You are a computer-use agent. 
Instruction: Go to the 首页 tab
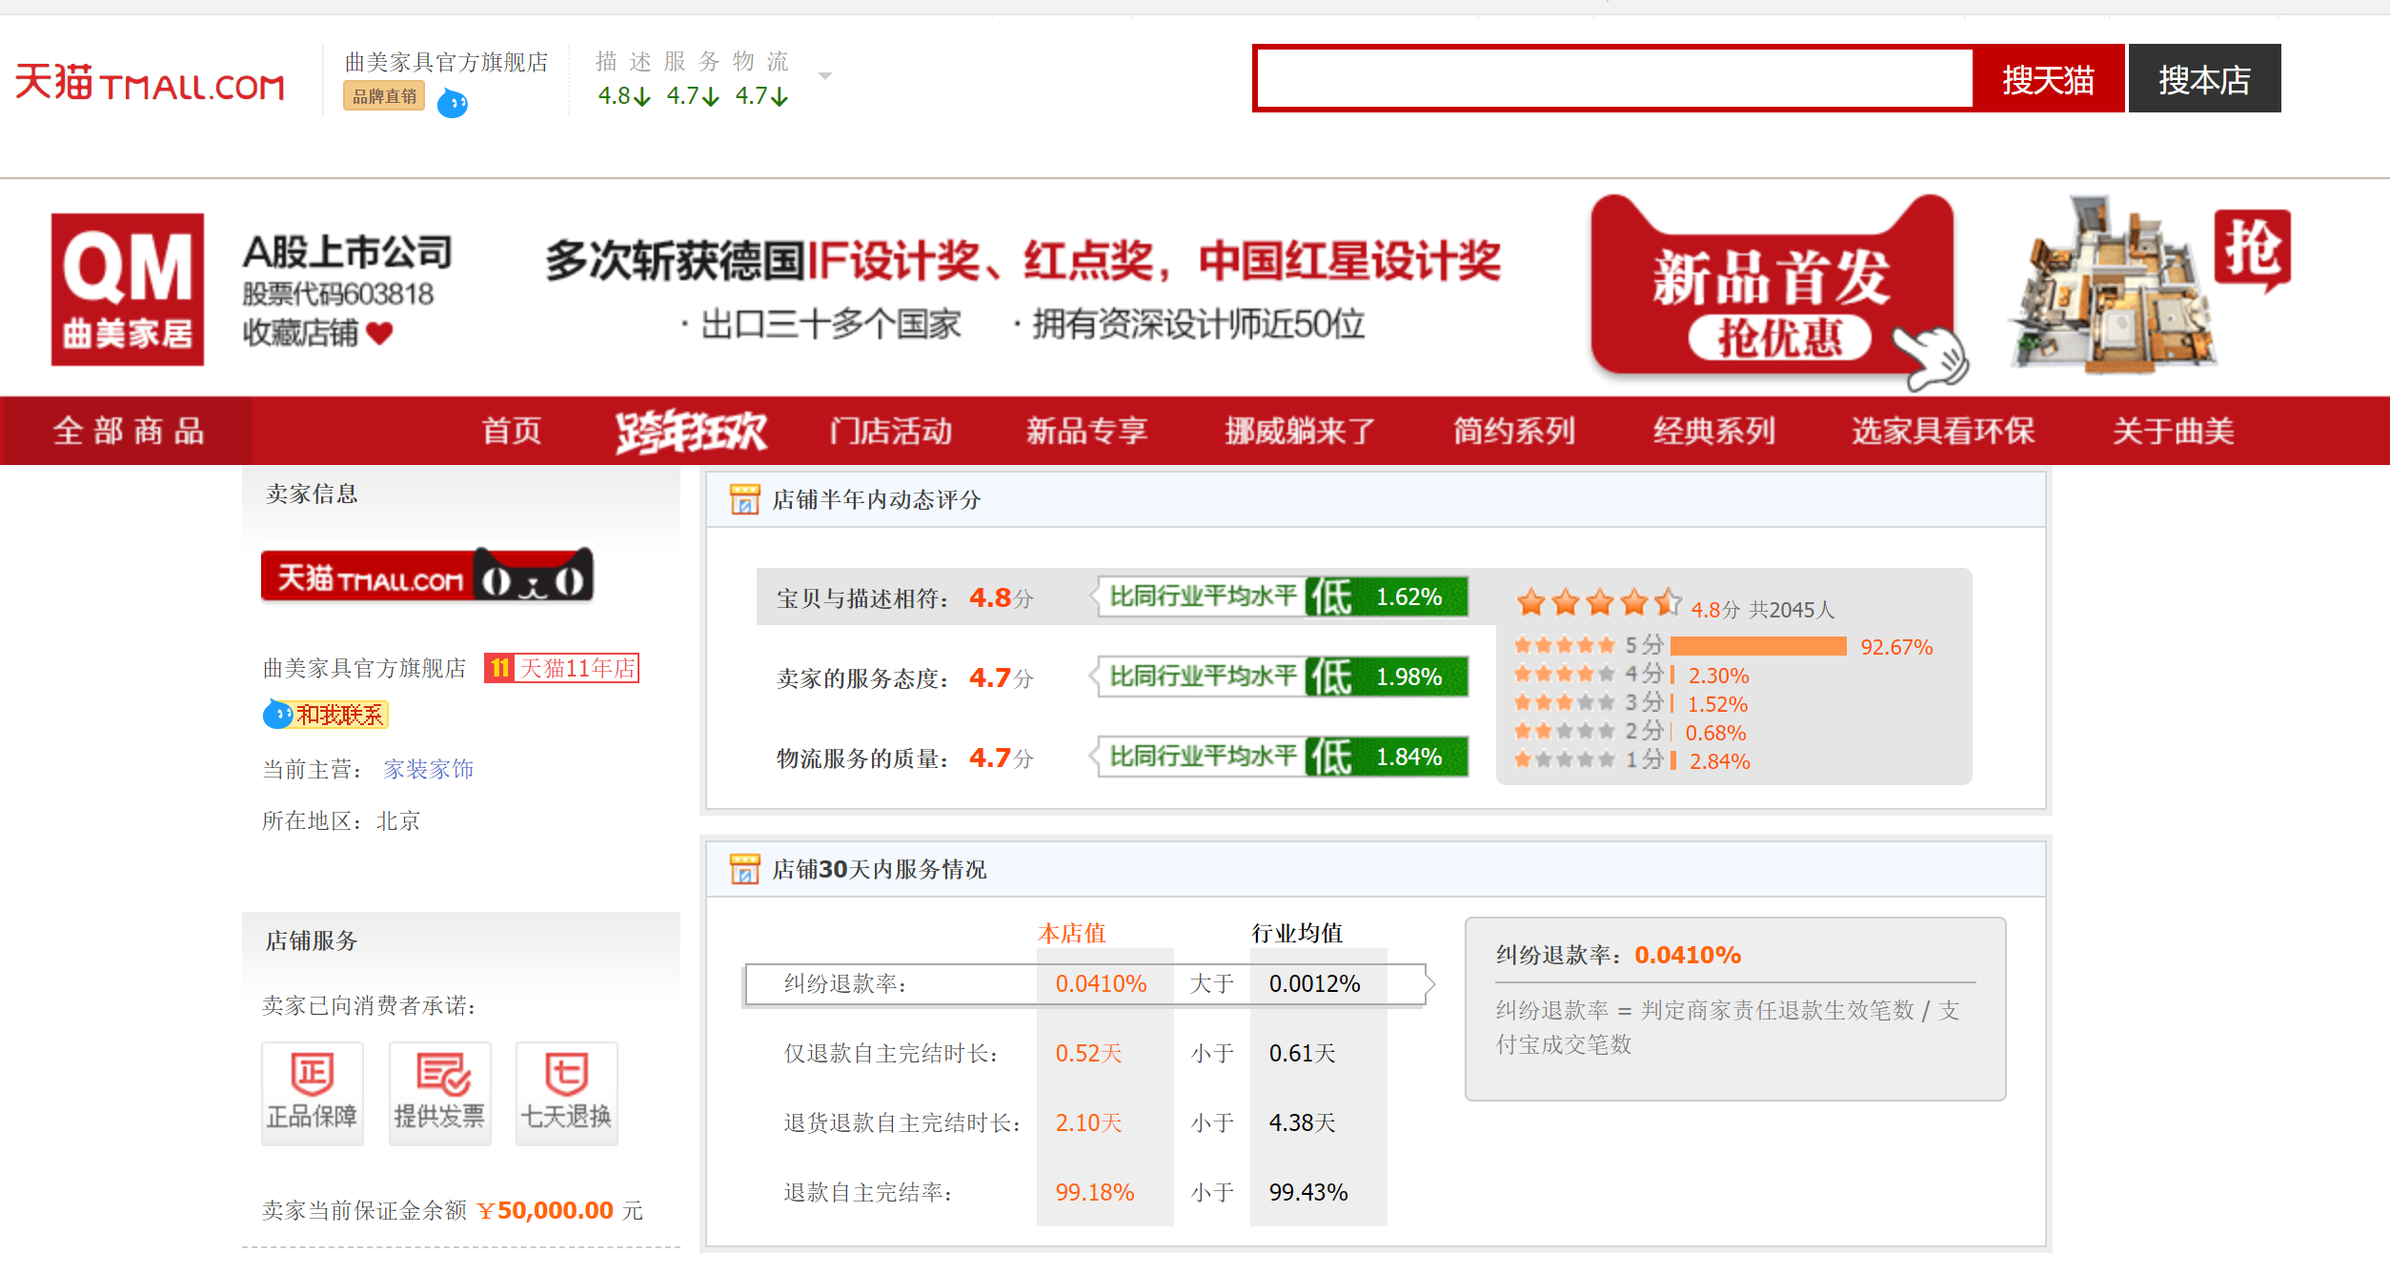coord(511,431)
